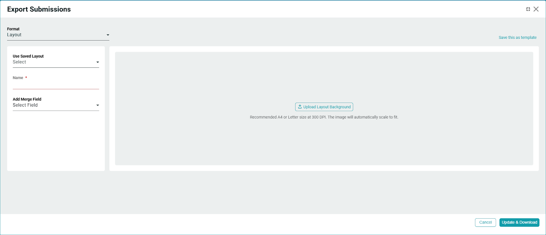Focus the Name input field
Screen dimensions: 546x235
56,85
